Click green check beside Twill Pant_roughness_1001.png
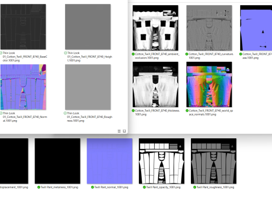The image size is (272, 204). coord(195,187)
